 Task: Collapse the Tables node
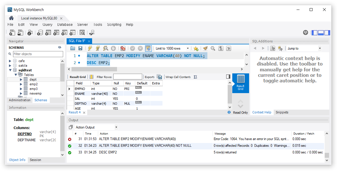[x=16, y=75]
